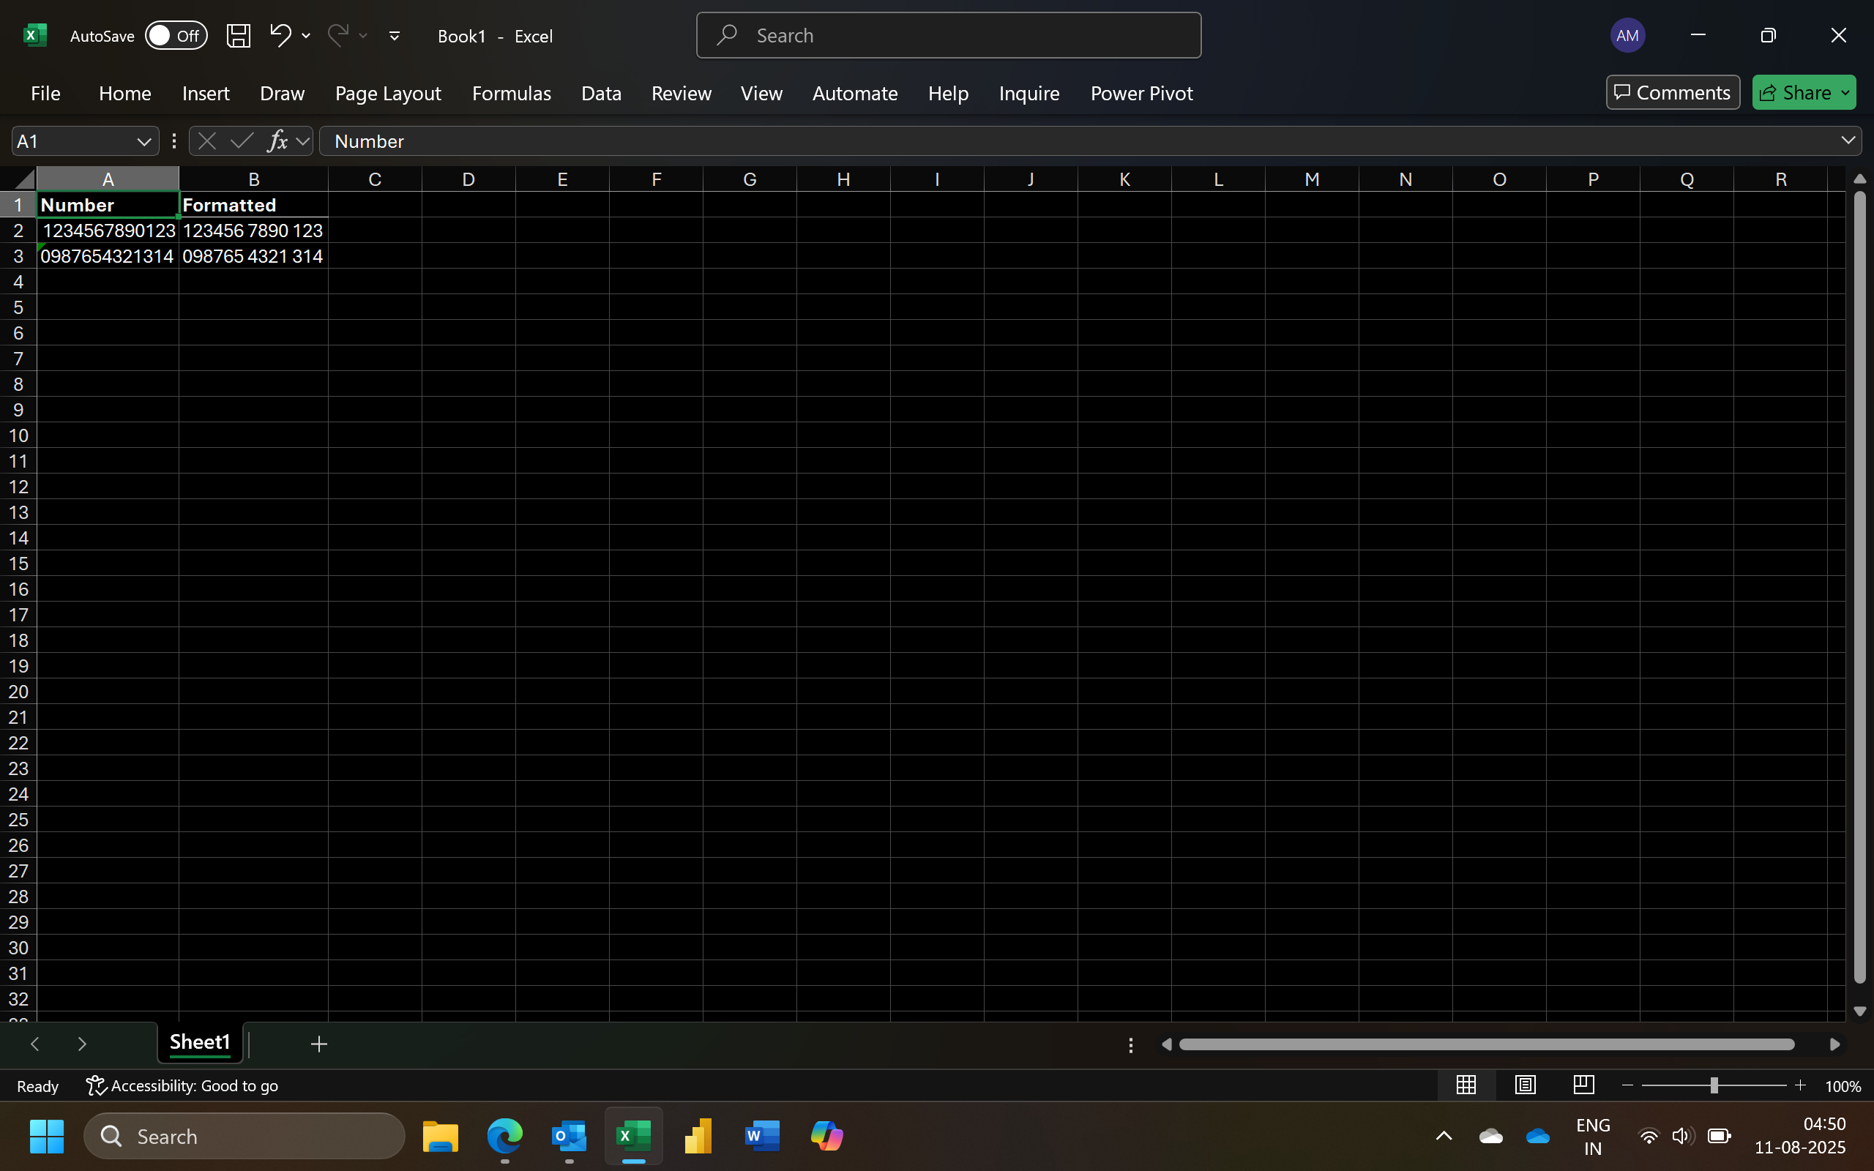Image resolution: width=1874 pixels, height=1171 pixels.
Task: Switch to the Insert tab
Action: pyautogui.click(x=205, y=93)
